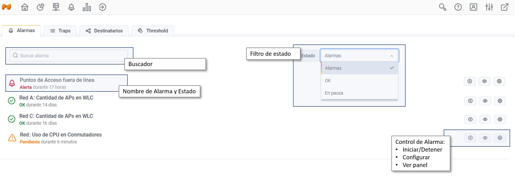Pause the Red: Uso de CPU en Conmutadores alarm

coord(470,138)
